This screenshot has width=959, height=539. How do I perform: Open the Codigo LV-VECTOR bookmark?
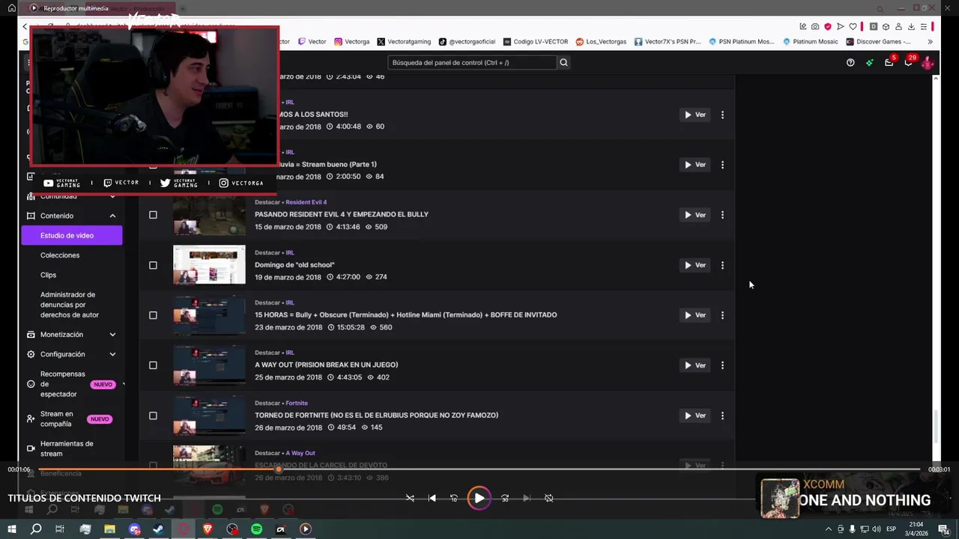[x=536, y=42]
